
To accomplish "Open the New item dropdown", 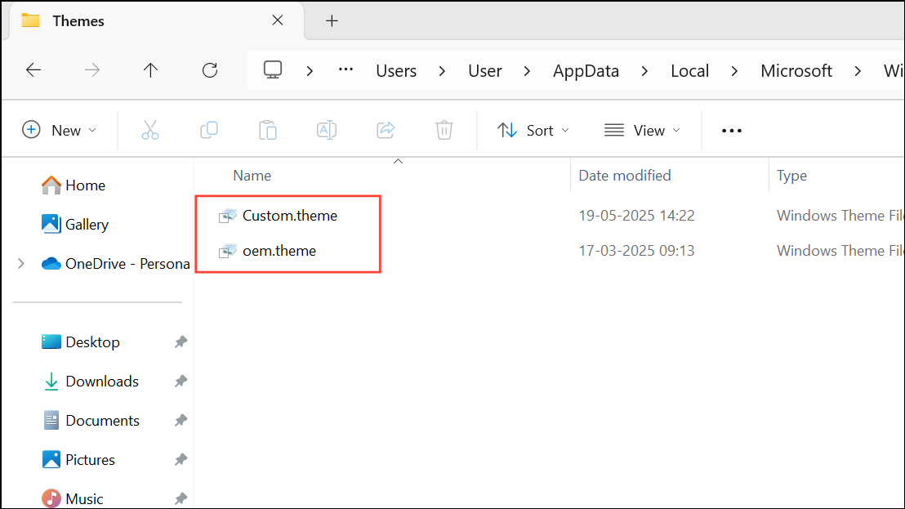I will click(60, 131).
